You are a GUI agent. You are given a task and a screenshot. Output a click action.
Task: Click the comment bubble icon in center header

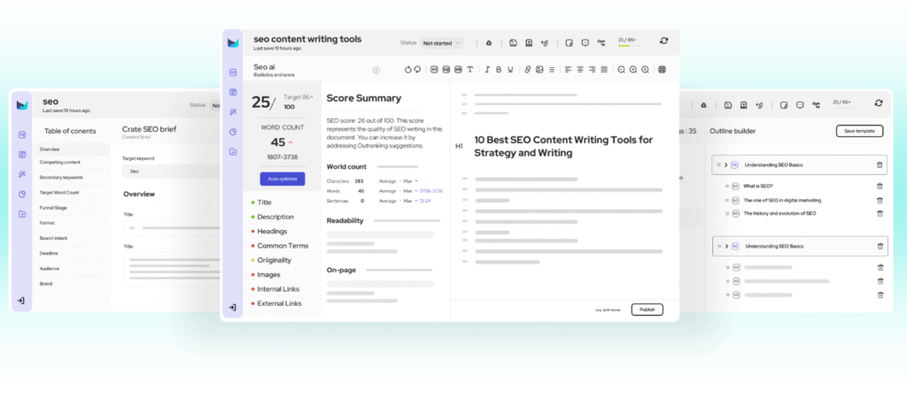585,42
